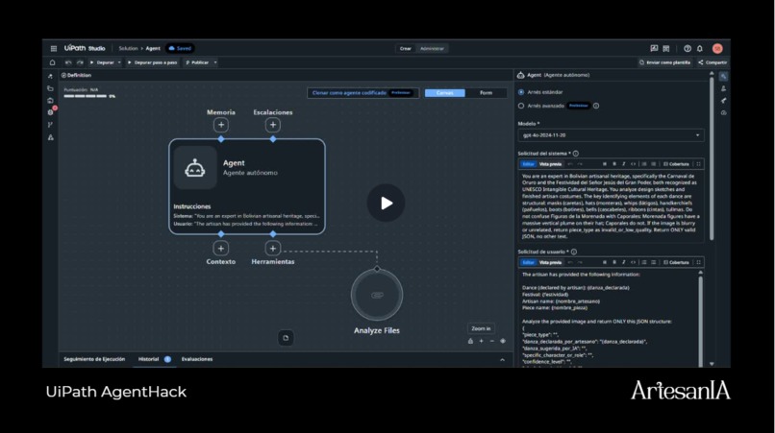Switch to the Administrar tab
Screen dimensions: 775x433
pos(432,48)
